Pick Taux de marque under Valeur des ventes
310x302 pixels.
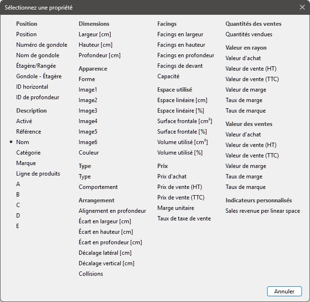coord(245,187)
